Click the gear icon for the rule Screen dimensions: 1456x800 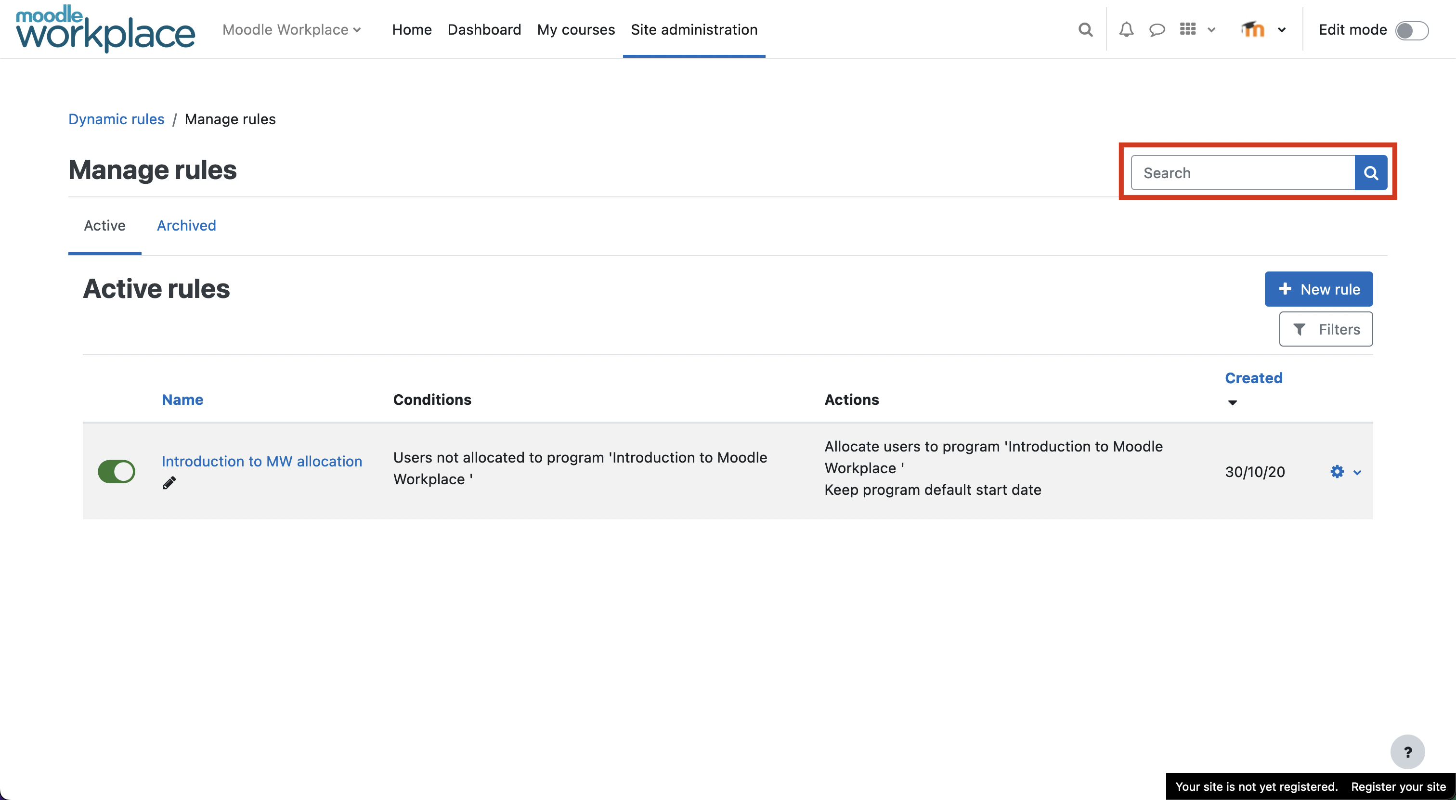(1337, 472)
